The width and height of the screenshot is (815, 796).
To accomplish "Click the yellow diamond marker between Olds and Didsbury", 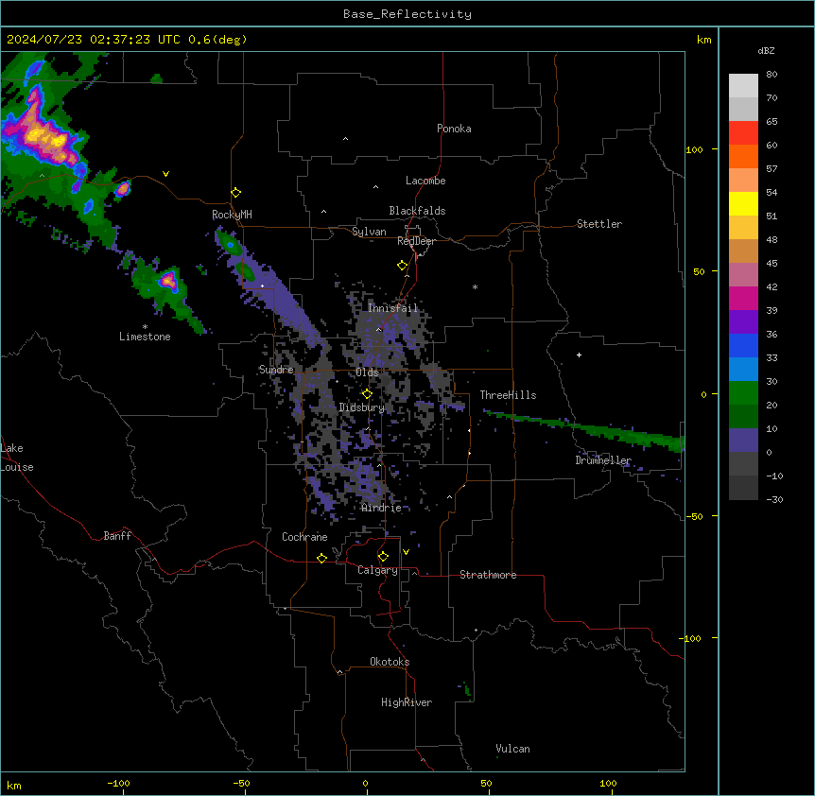I will click(367, 394).
